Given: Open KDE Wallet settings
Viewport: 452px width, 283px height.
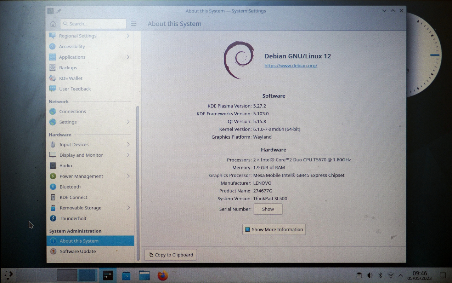Looking at the screenshot, I should [90, 78].
